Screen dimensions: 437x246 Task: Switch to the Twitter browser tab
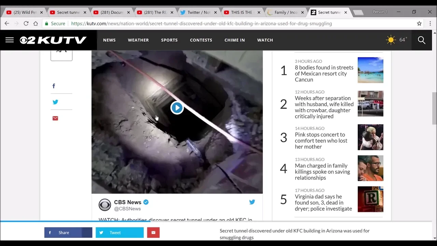click(198, 12)
